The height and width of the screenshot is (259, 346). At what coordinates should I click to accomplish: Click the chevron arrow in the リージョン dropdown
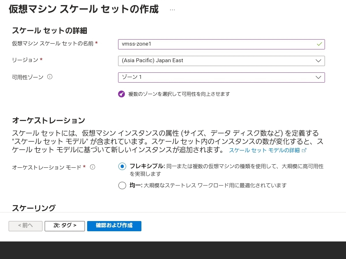318,61
